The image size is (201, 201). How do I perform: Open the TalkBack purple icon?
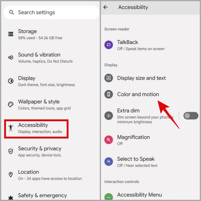pyautogui.click(x=109, y=45)
